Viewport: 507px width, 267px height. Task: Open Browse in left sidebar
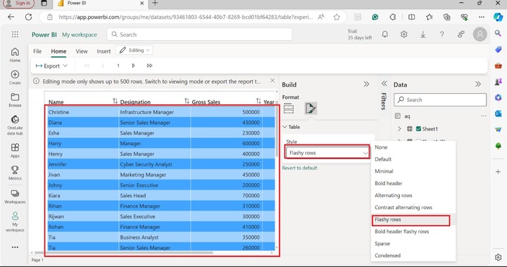(x=15, y=100)
